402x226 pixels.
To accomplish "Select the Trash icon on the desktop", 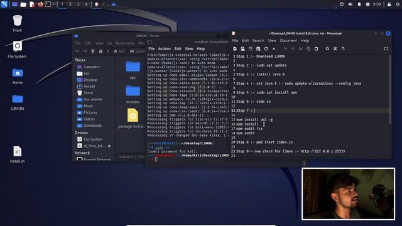I will pyautogui.click(x=17, y=24).
